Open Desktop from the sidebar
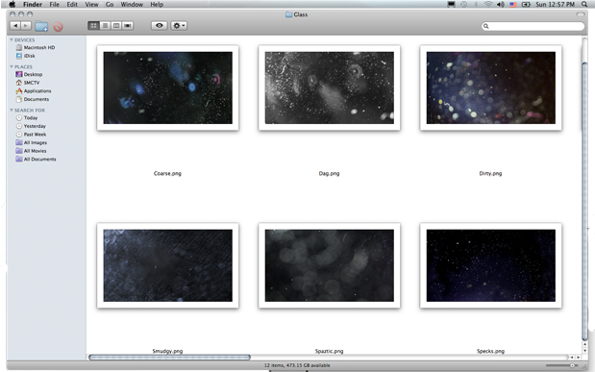 tap(29, 74)
